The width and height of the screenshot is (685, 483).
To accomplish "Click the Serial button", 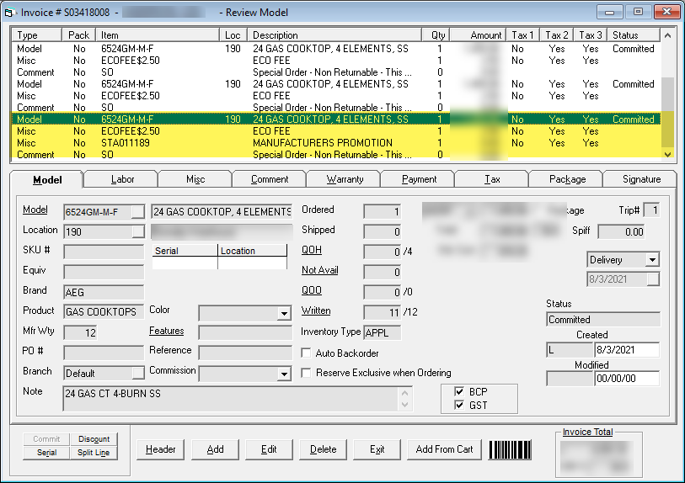I will [x=46, y=453].
